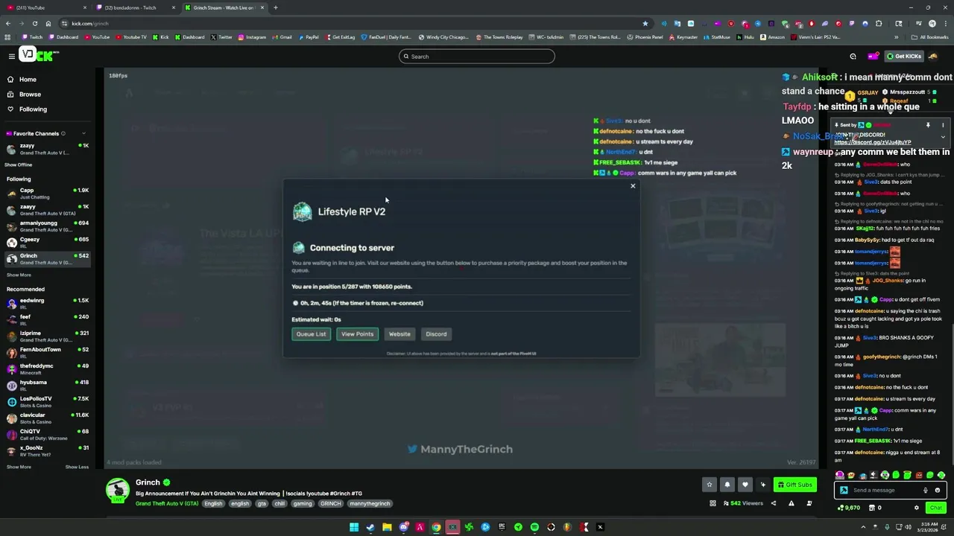Screen dimensions: 954x536
Task: Click the browser home button
Action: pos(48,23)
